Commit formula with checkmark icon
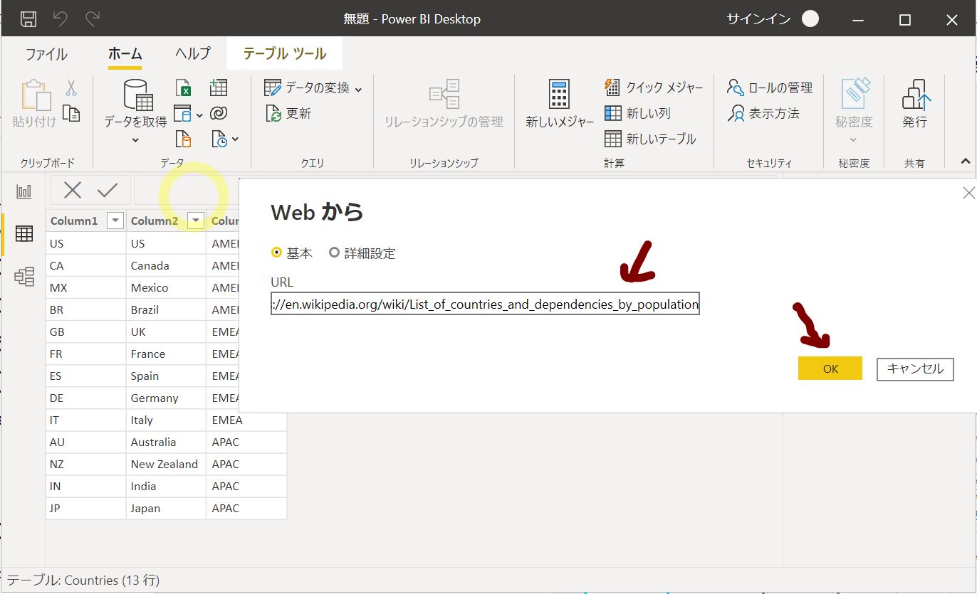The width and height of the screenshot is (977, 594). (108, 190)
